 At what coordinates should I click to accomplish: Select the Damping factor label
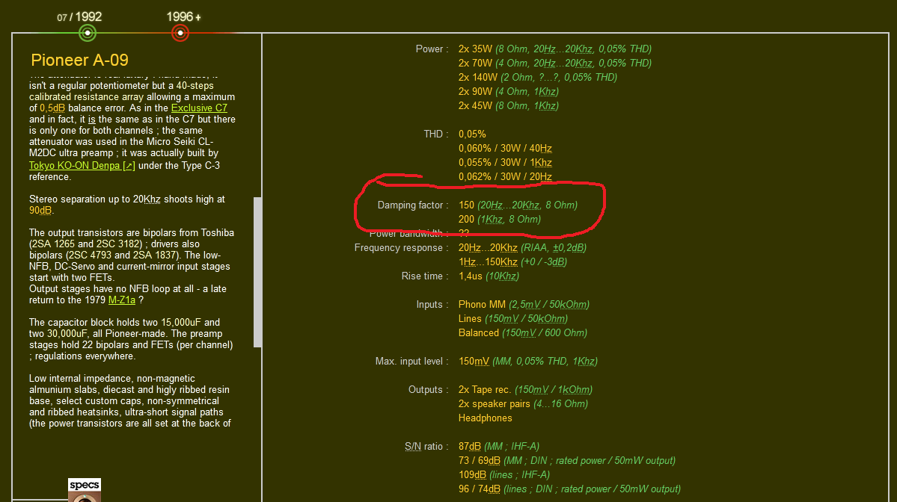point(412,205)
